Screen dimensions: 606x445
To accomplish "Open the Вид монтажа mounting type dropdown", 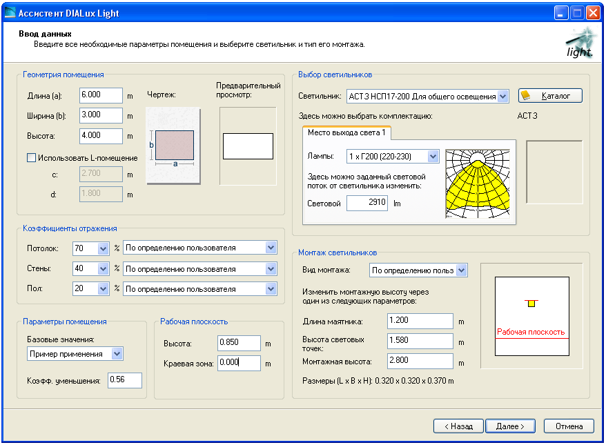I will [461, 270].
